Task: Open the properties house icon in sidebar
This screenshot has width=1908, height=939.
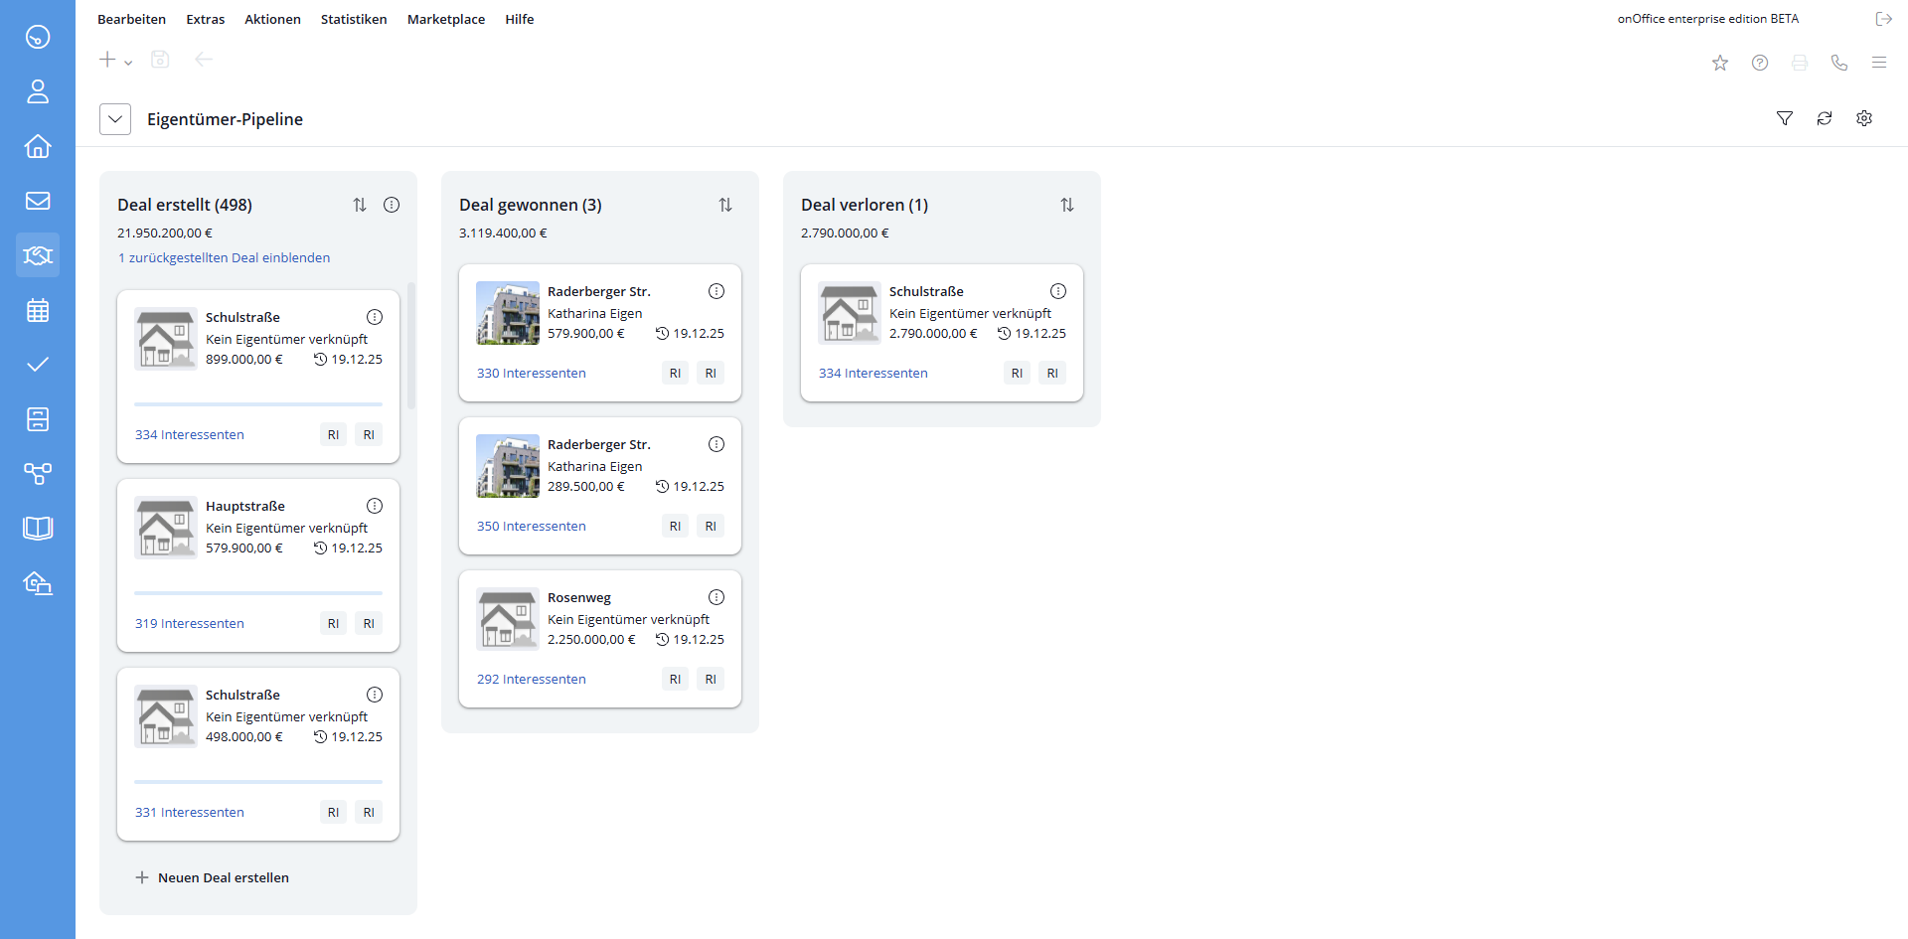Action: pos(38,146)
